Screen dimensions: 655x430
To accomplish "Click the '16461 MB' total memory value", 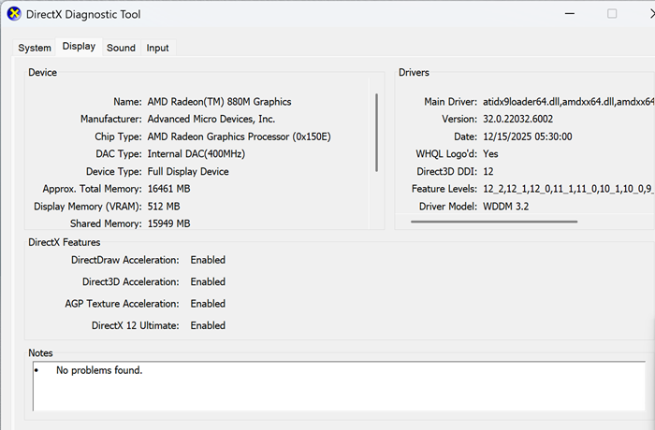I will tap(168, 189).
